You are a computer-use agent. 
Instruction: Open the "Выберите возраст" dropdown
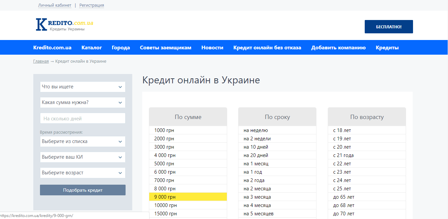coord(83,173)
